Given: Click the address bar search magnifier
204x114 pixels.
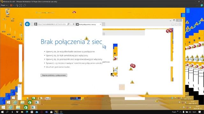Looking at the screenshot, I should [69, 24].
